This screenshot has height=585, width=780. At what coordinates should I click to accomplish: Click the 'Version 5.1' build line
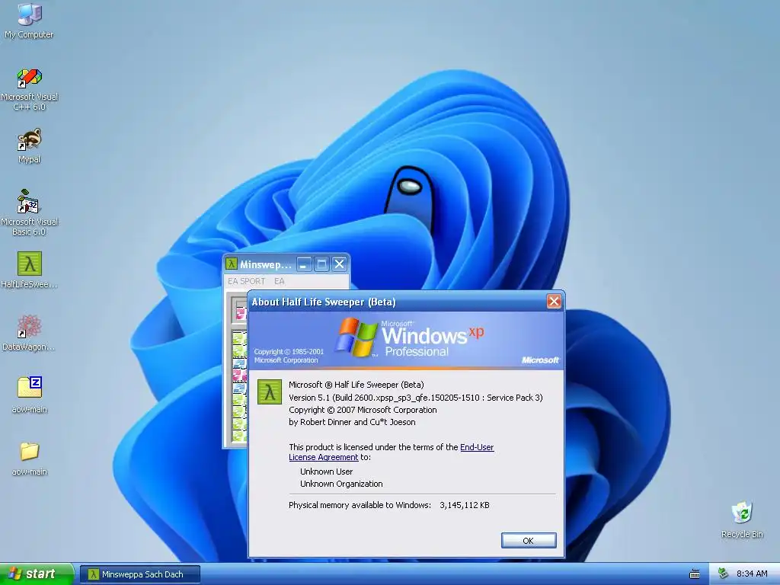pos(416,398)
